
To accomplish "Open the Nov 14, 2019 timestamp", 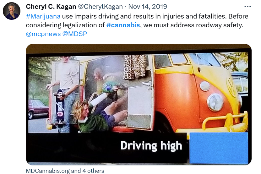I will 148,7.
